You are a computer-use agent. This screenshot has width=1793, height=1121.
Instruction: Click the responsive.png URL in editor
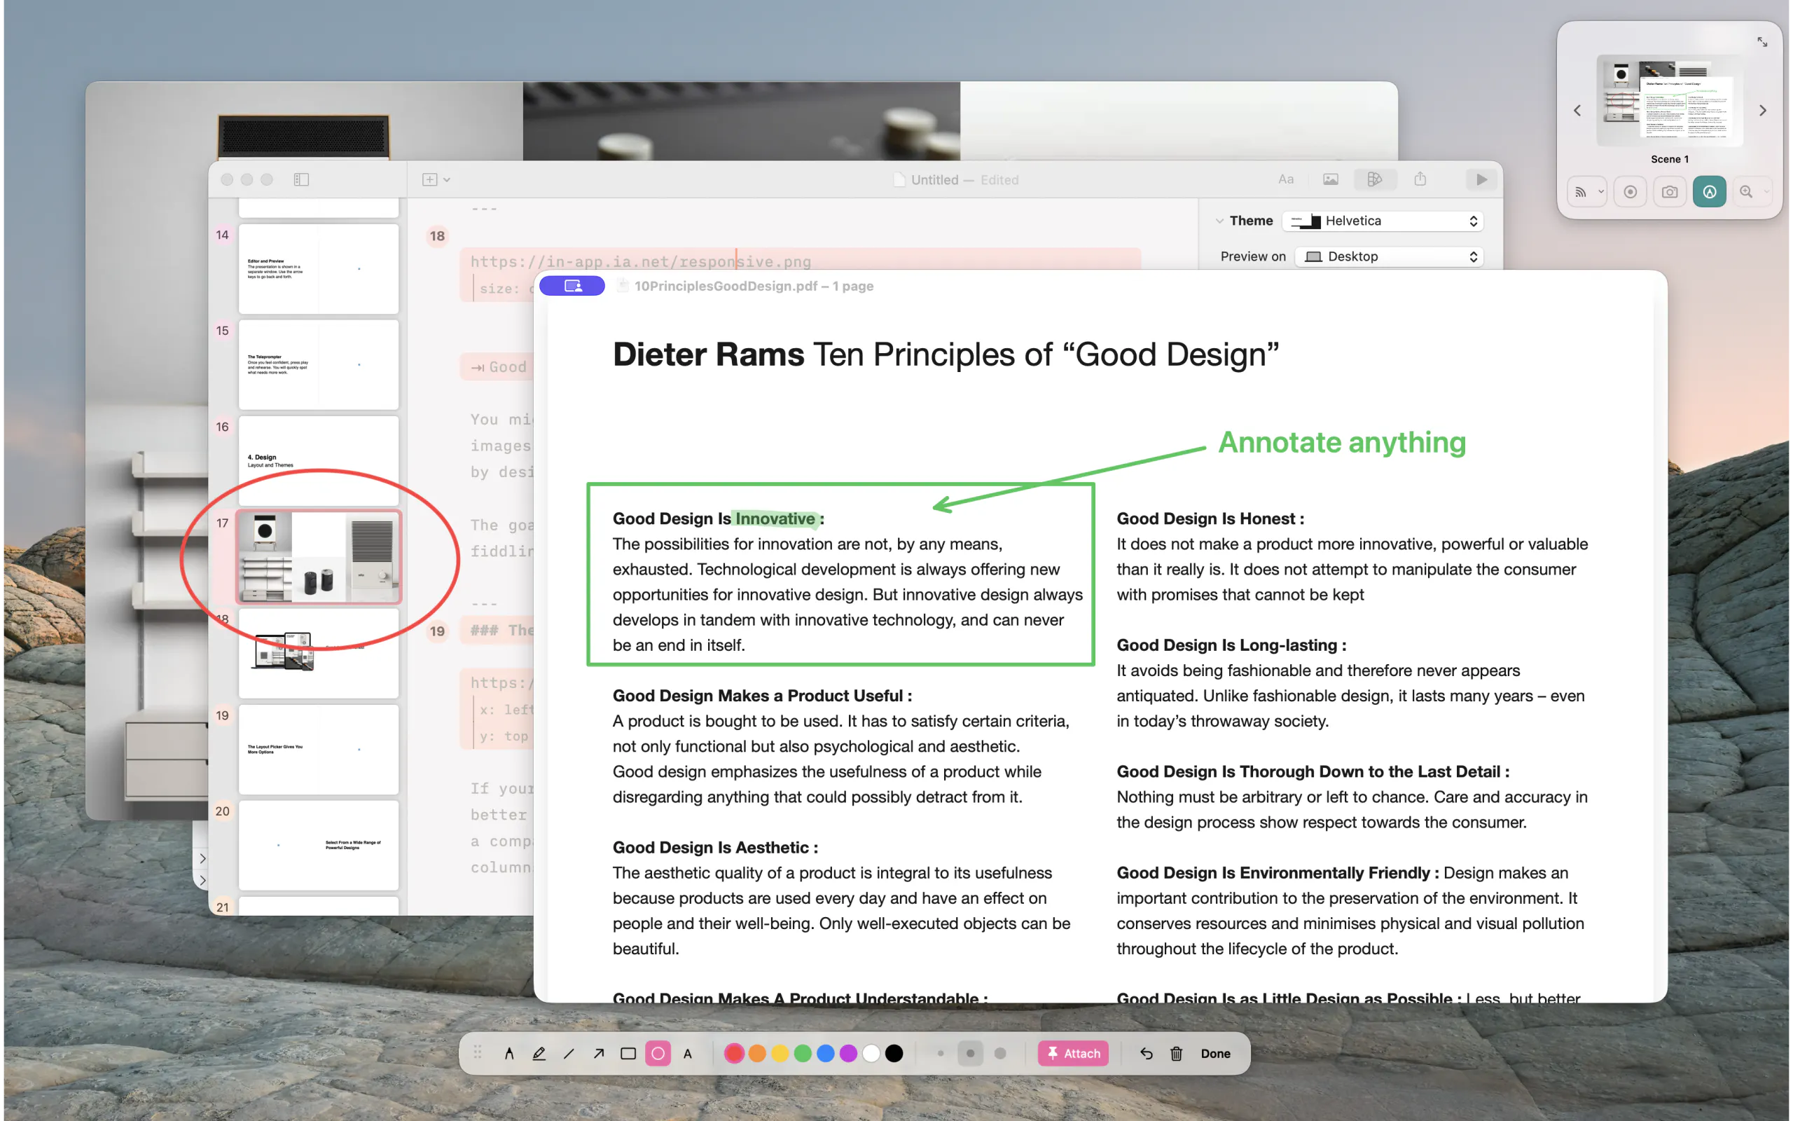click(x=641, y=262)
